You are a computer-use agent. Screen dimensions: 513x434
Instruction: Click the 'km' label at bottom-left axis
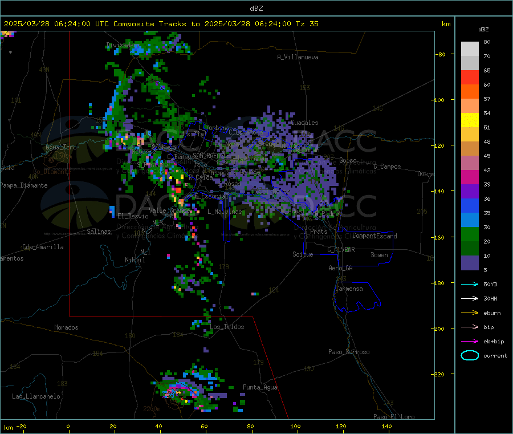point(8,428)
